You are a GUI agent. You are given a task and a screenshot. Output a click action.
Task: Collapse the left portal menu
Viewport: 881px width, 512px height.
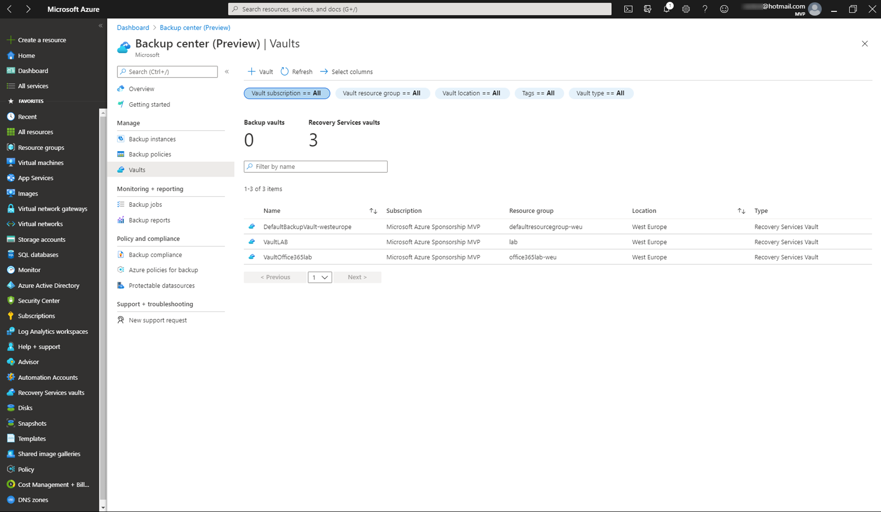point(101,26)
